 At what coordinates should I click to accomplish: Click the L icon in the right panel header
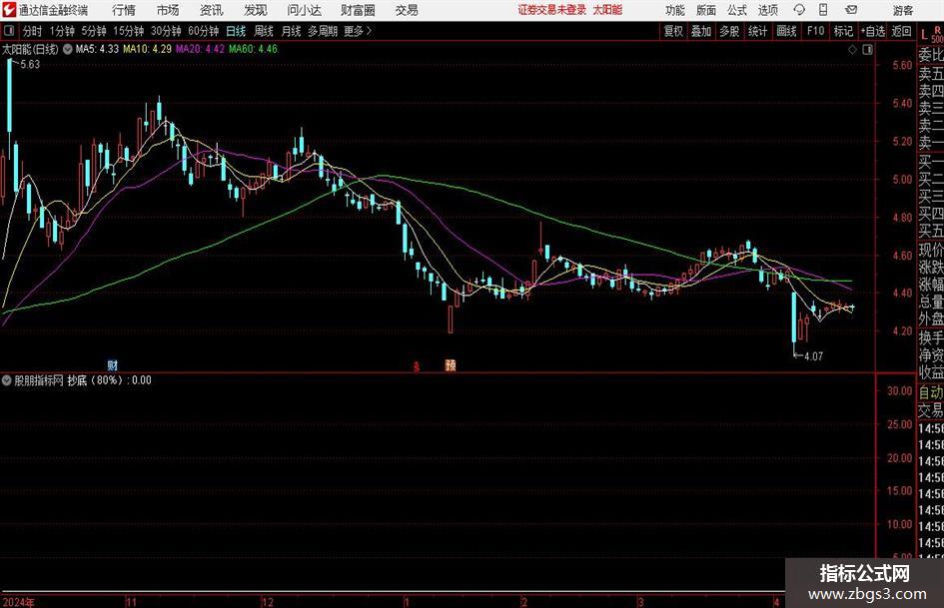pos(924,35)
